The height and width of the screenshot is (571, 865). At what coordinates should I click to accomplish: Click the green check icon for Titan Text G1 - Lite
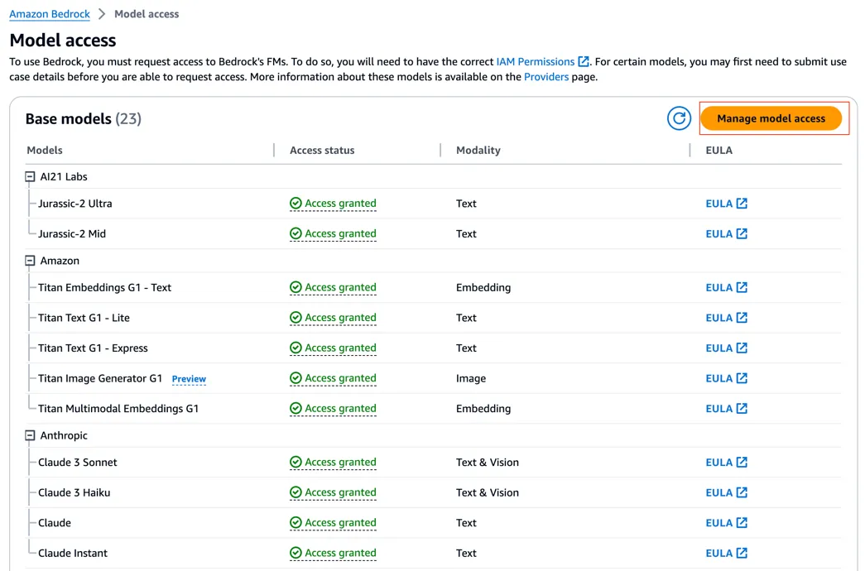296,318
